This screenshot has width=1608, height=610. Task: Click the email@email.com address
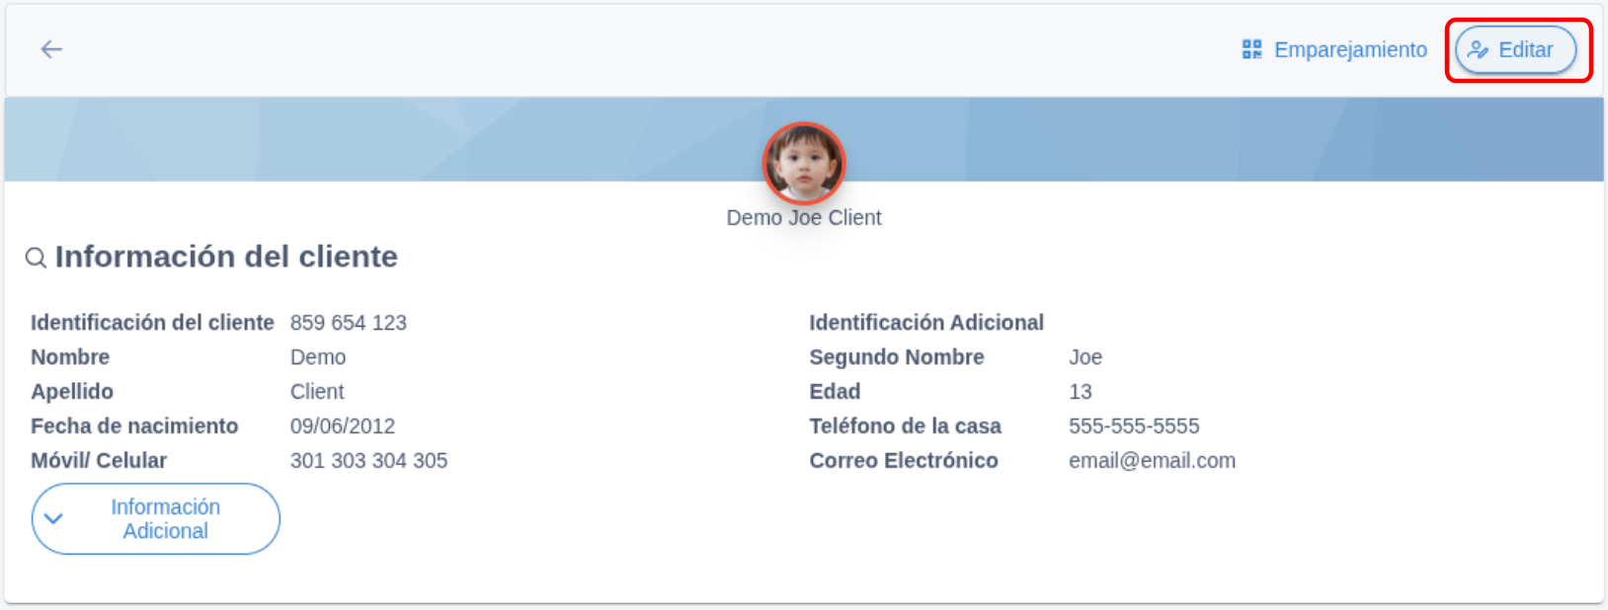(1152, 461)
